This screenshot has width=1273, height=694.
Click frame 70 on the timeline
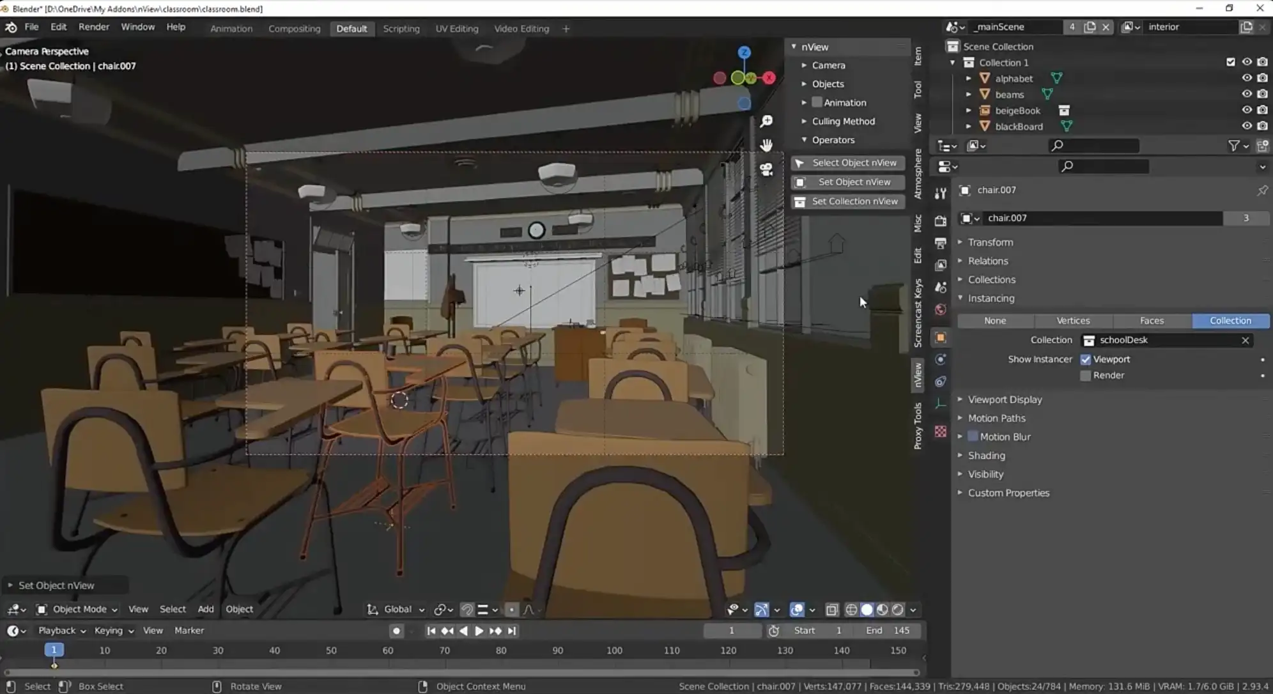(444, 650)
